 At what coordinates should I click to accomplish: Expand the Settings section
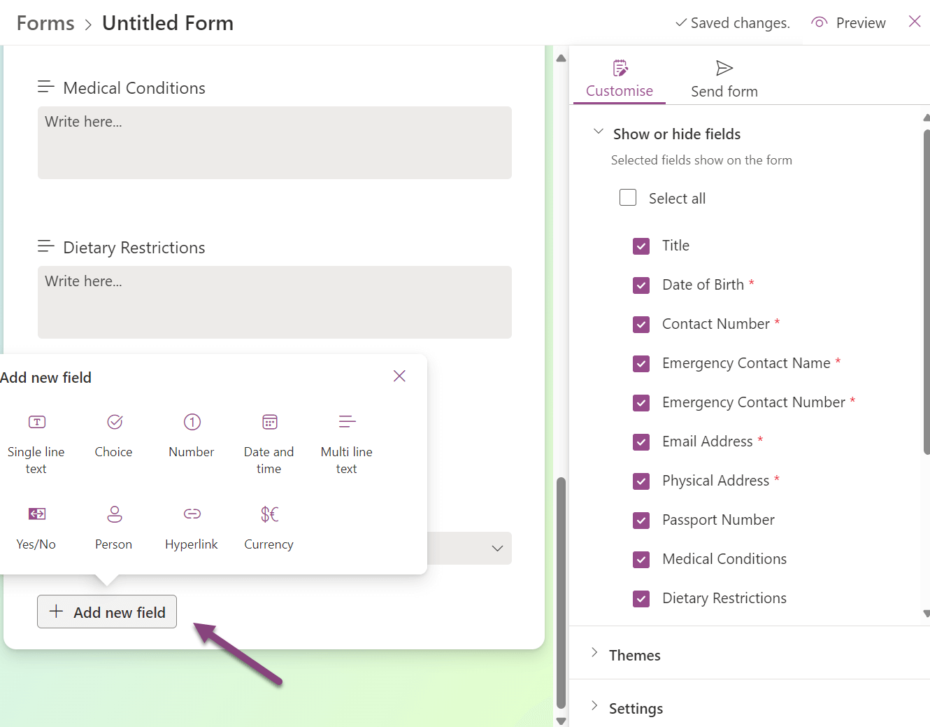tap(594, 708)
